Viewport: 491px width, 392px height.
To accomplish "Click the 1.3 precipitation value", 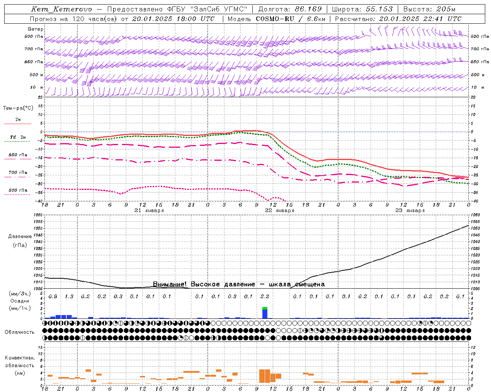I will point(69,297).
